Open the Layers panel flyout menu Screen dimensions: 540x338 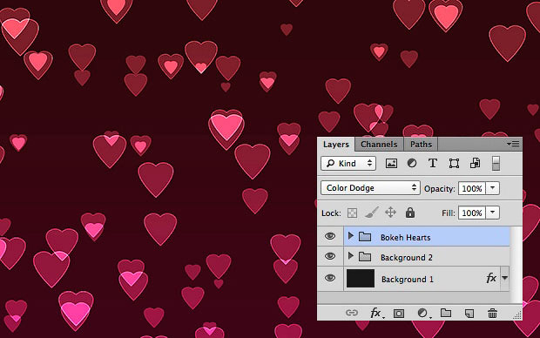[x=513, y=144]
